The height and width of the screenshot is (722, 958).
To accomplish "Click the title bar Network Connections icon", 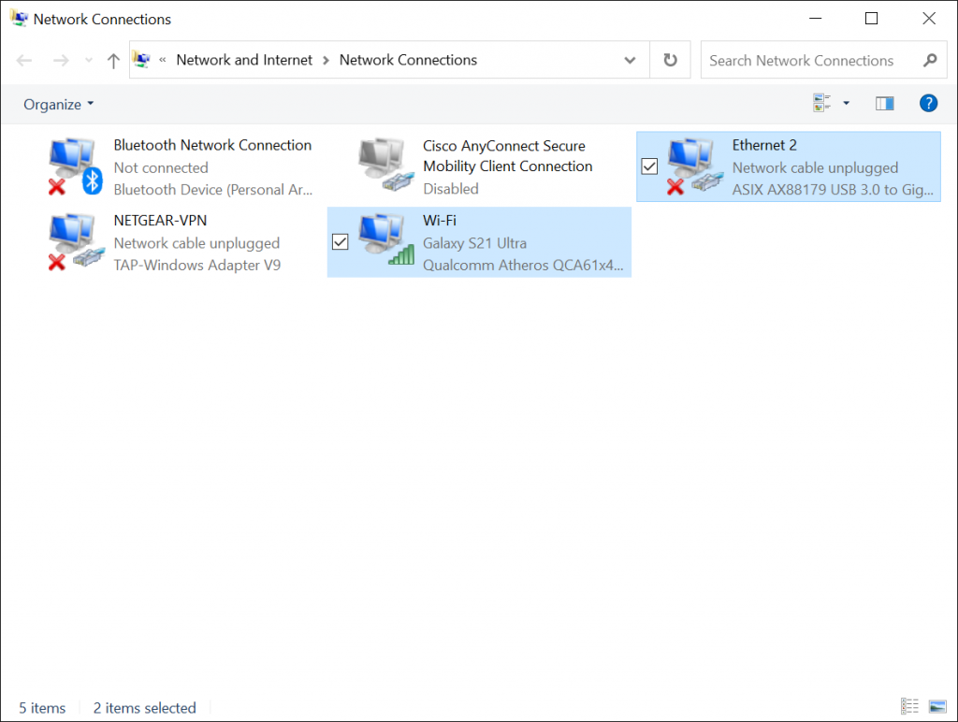I will click(19, 19).
